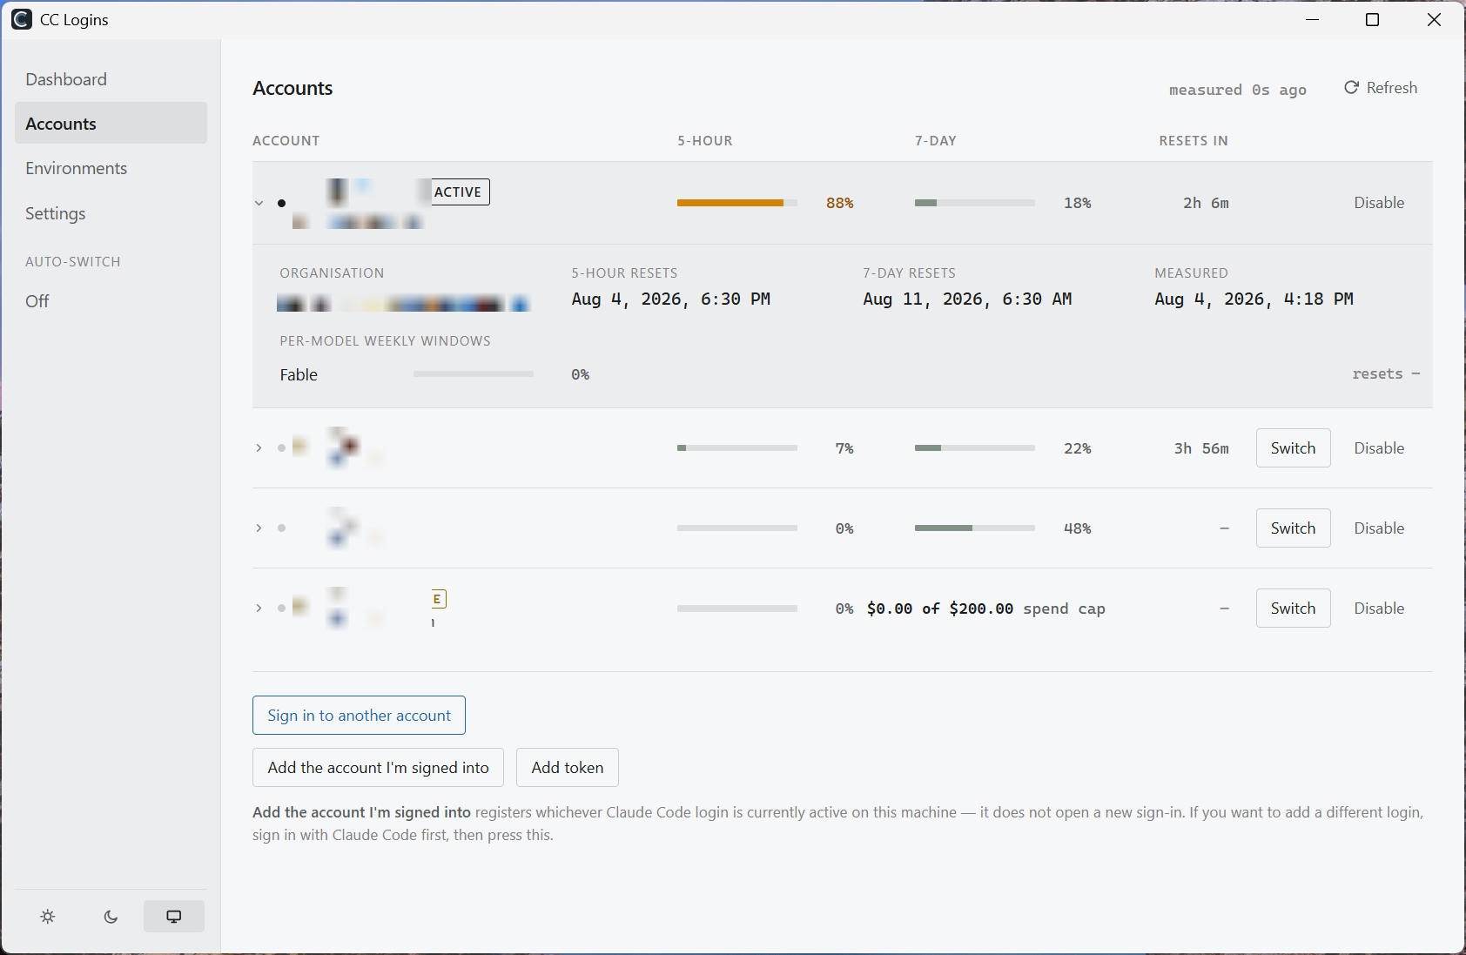Expand the account row showing 48% seven-day usage

[x=259, y=528]
